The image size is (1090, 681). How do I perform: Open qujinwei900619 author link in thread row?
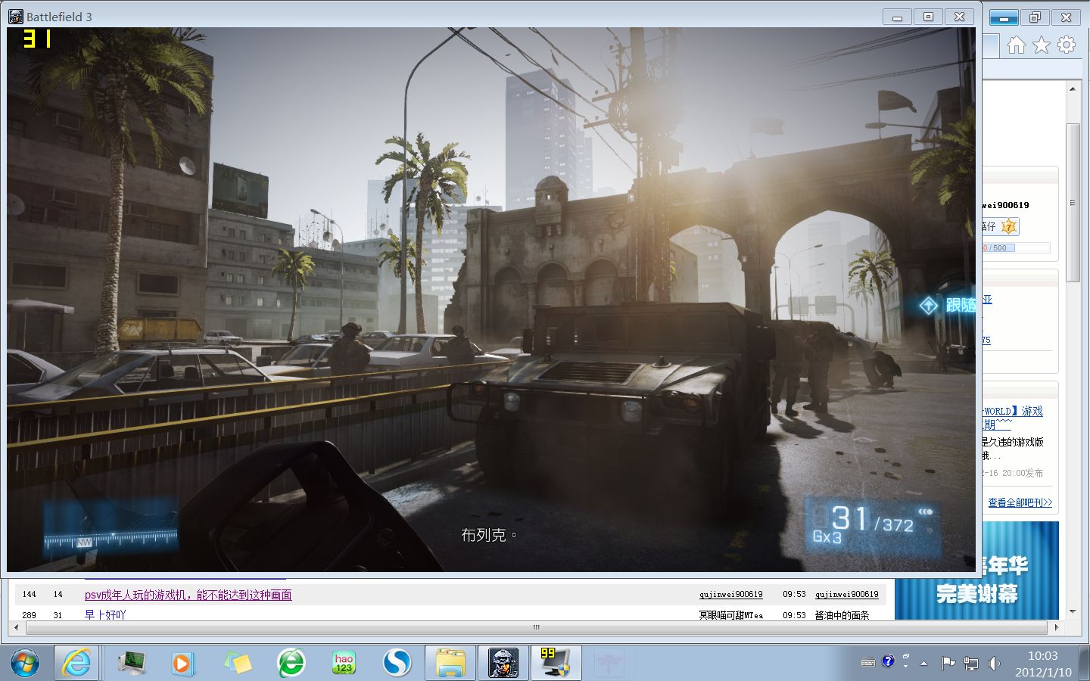[x=730, y=595]
